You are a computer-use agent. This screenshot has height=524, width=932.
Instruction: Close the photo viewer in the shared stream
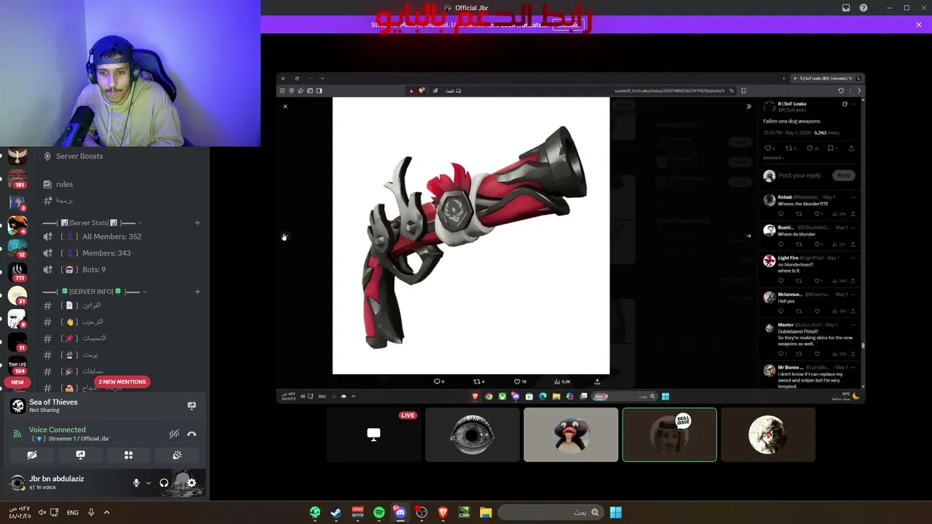[x=285, y=106]
